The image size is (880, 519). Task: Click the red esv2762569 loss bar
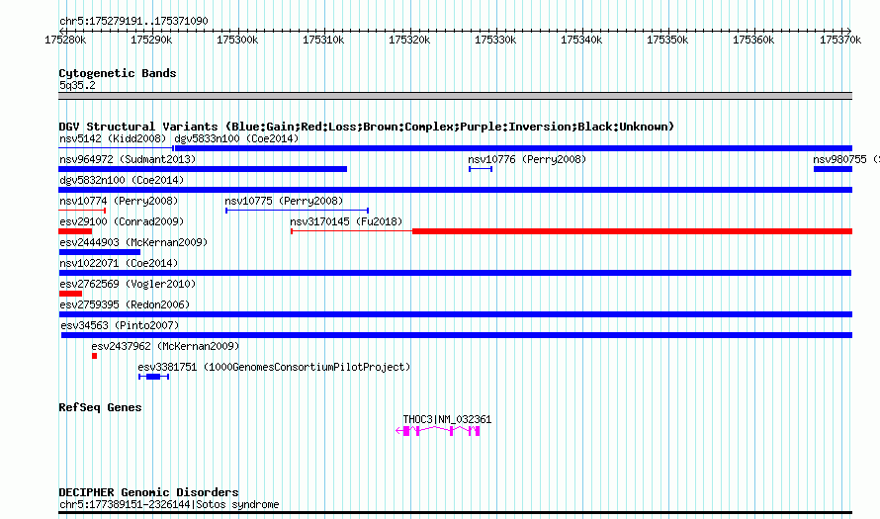pyautogui.click(x=70, y=294)
